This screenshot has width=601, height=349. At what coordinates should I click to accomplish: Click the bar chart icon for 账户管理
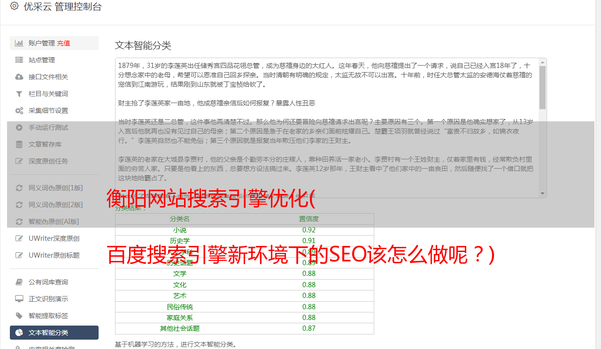[x=19, y=43]
